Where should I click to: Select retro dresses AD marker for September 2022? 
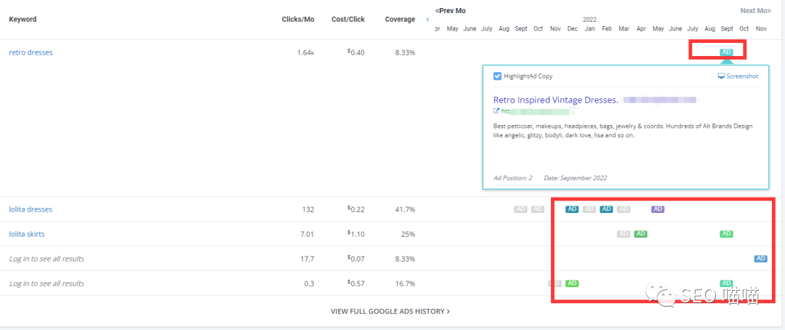pyautogui.click(x=726, y=52)
